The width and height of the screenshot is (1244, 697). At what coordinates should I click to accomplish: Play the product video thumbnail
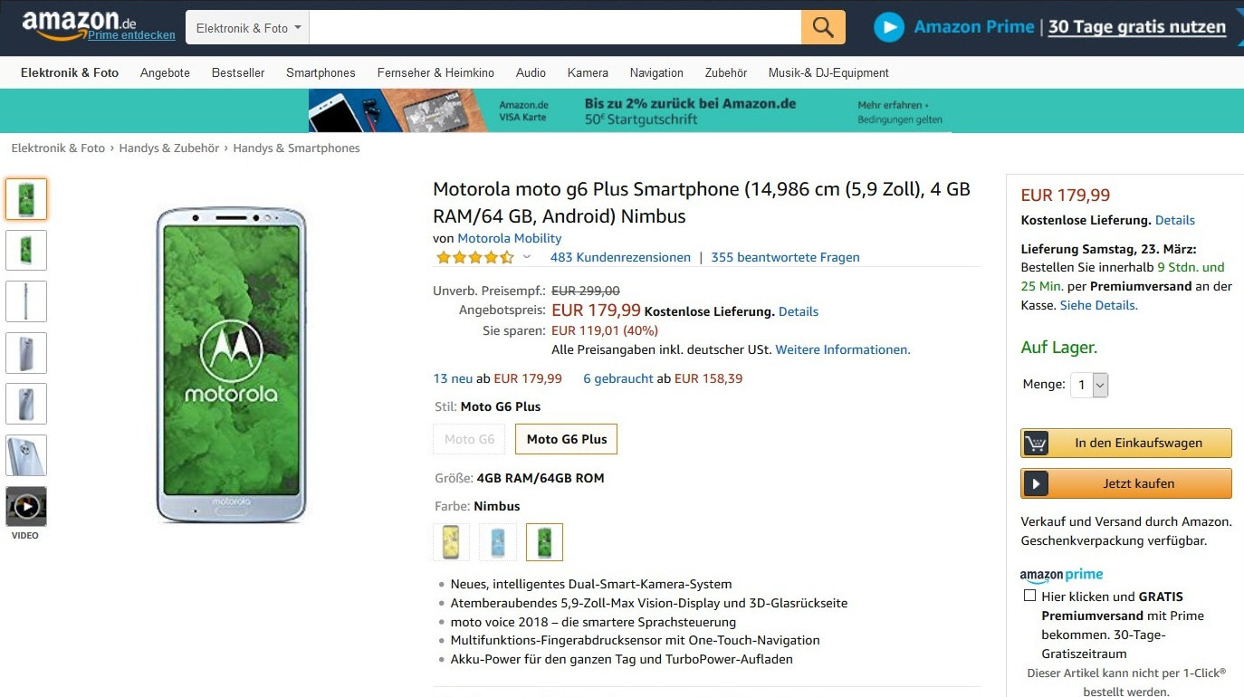tap(26, 506)
